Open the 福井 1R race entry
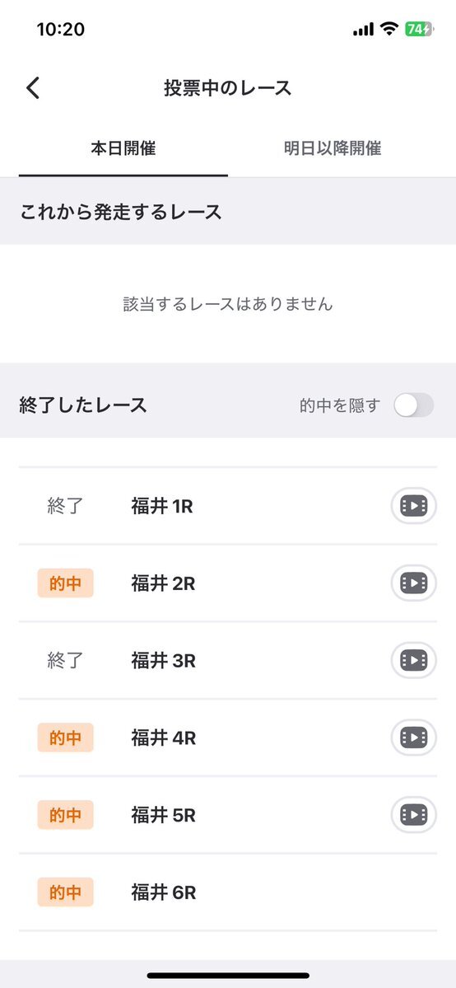Screen dimensions: 456x988 click(228, 506)
